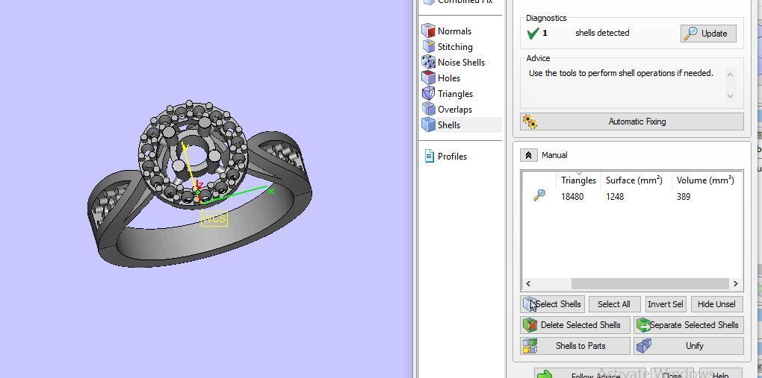This screenshot has height=378, width=762.
Task: Open the Holes fix page
Action: (448, 78)
